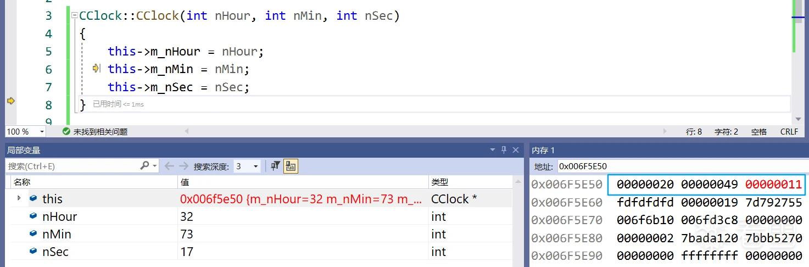This screenshot has height=267, width=809.
Task: Select the nHour variable row name
Action: (x=59, y=216)
